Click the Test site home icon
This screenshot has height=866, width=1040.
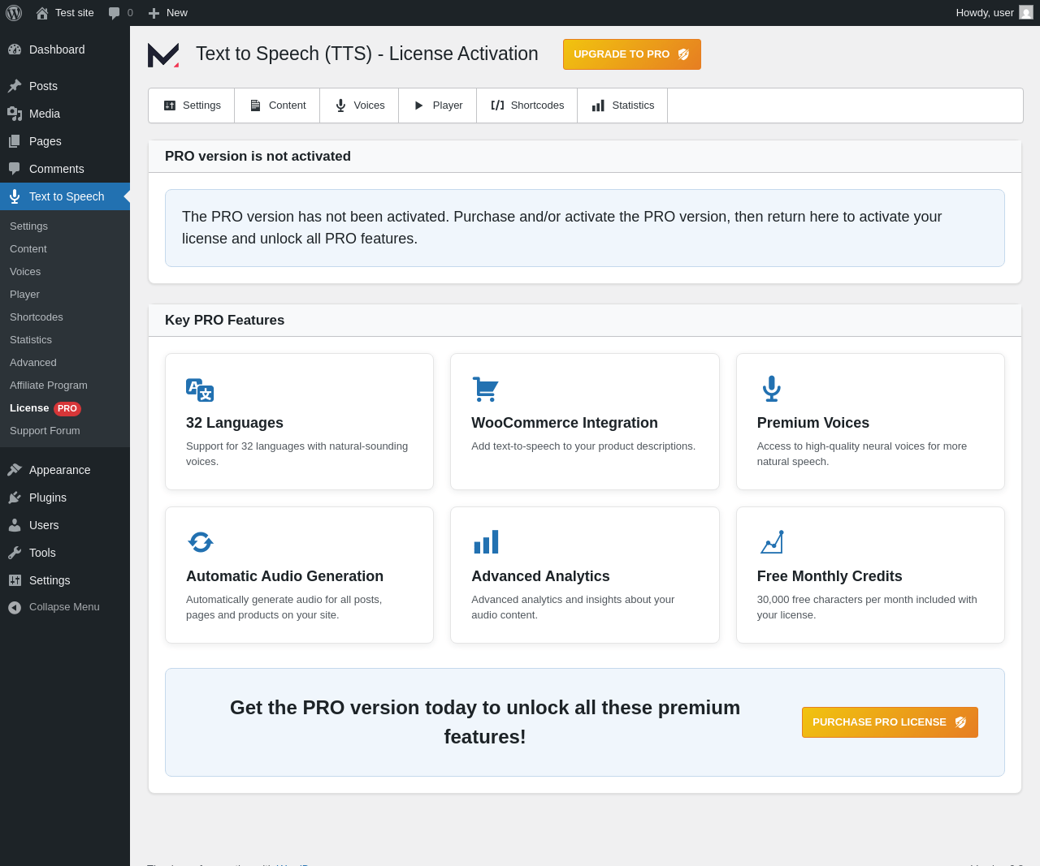click(x=42, y=13)
